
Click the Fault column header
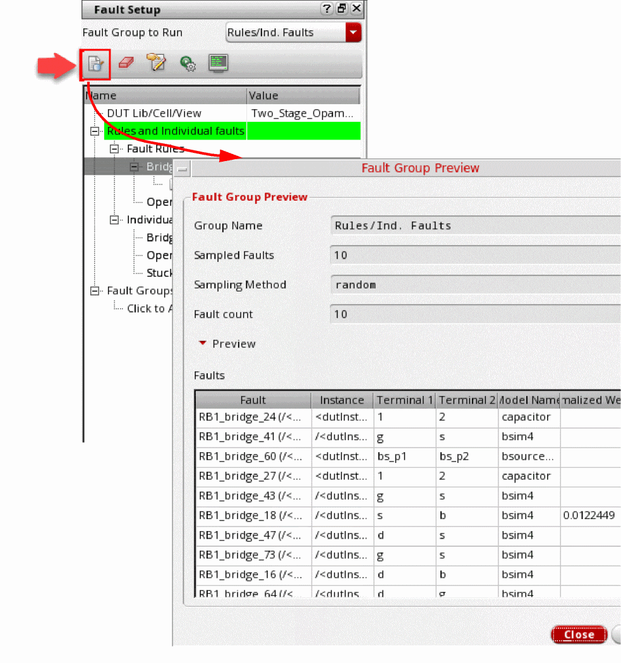tap(253, 400)
